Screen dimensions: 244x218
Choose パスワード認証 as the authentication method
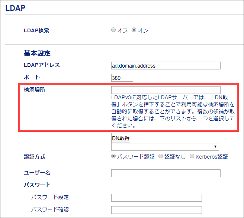point(113,156)
